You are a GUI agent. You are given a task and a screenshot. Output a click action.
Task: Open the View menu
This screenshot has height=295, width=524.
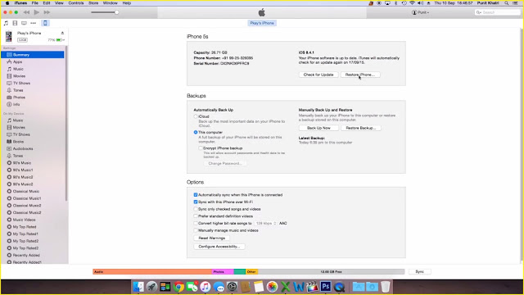(x=59, y=3)
